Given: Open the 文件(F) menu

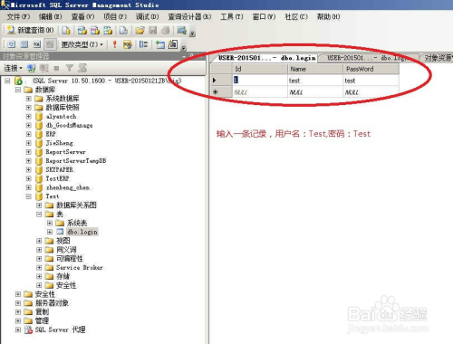Looking at the screenshot, I should (x=18, y=16).
